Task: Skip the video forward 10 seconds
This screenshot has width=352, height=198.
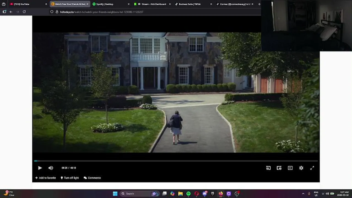Action: pyautogui.click(x=279, y=168)
